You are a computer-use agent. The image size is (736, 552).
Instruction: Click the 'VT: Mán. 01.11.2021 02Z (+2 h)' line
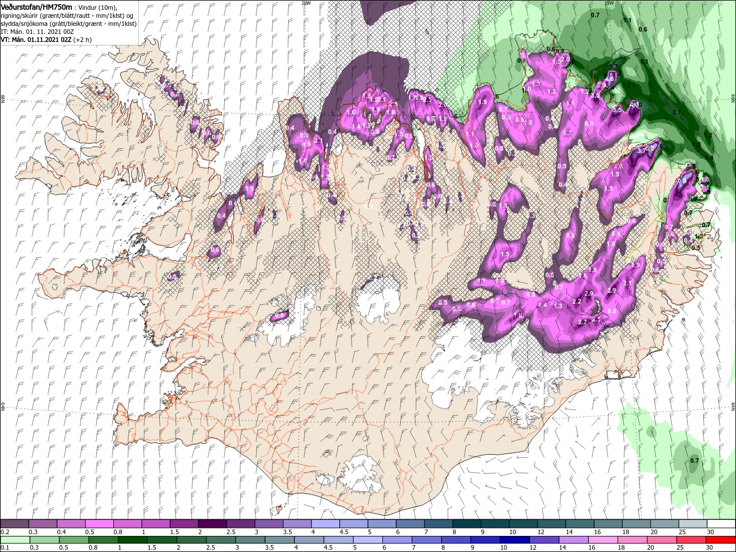(46, 40)
